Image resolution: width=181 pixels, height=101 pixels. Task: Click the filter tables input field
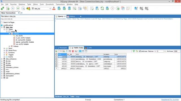coord(27,19)
